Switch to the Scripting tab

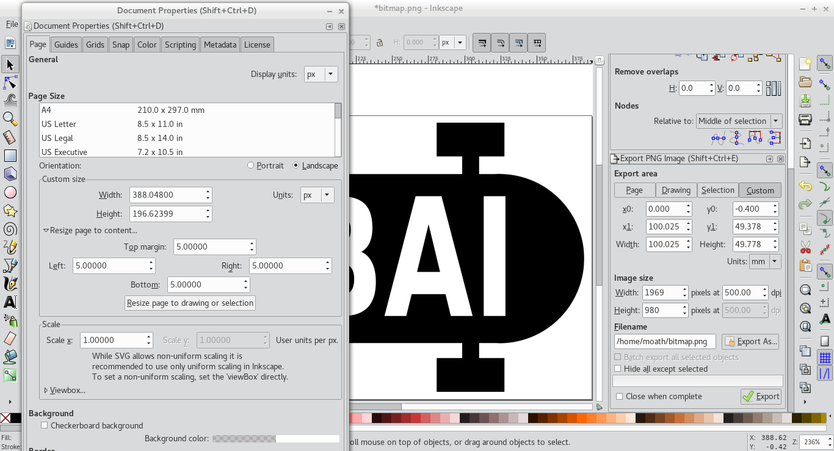(x=181, y=45)
